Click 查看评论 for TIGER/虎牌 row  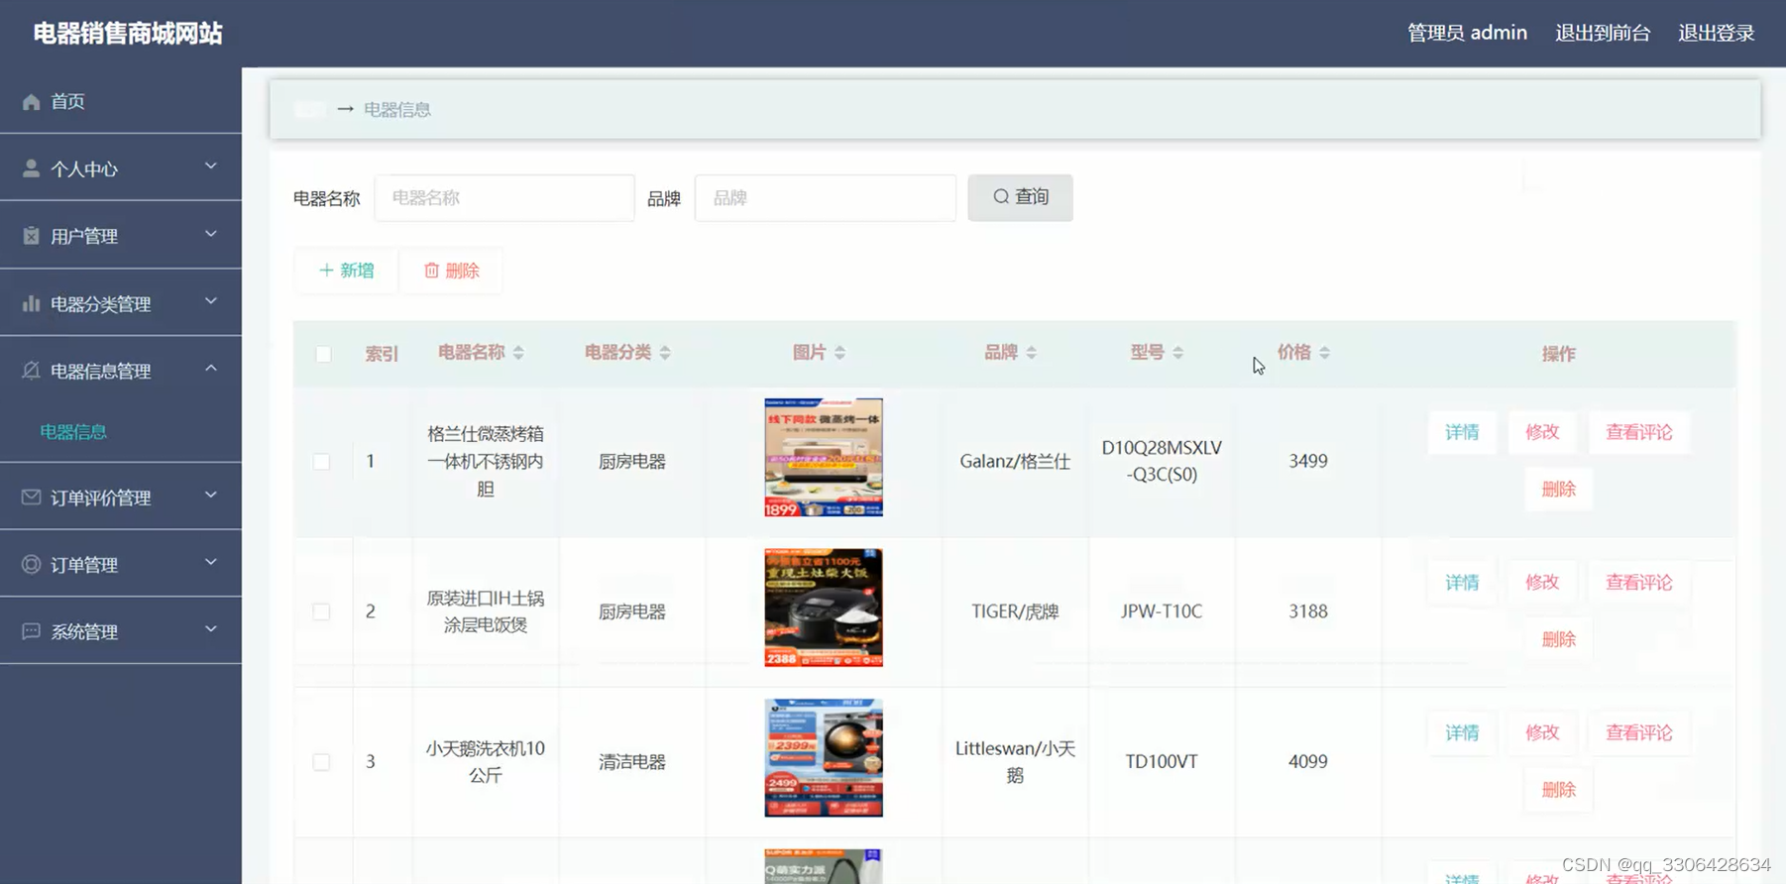pyautogui.click(x=1639, y=583)
